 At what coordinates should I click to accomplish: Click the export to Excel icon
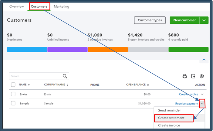tap(193, 76)
